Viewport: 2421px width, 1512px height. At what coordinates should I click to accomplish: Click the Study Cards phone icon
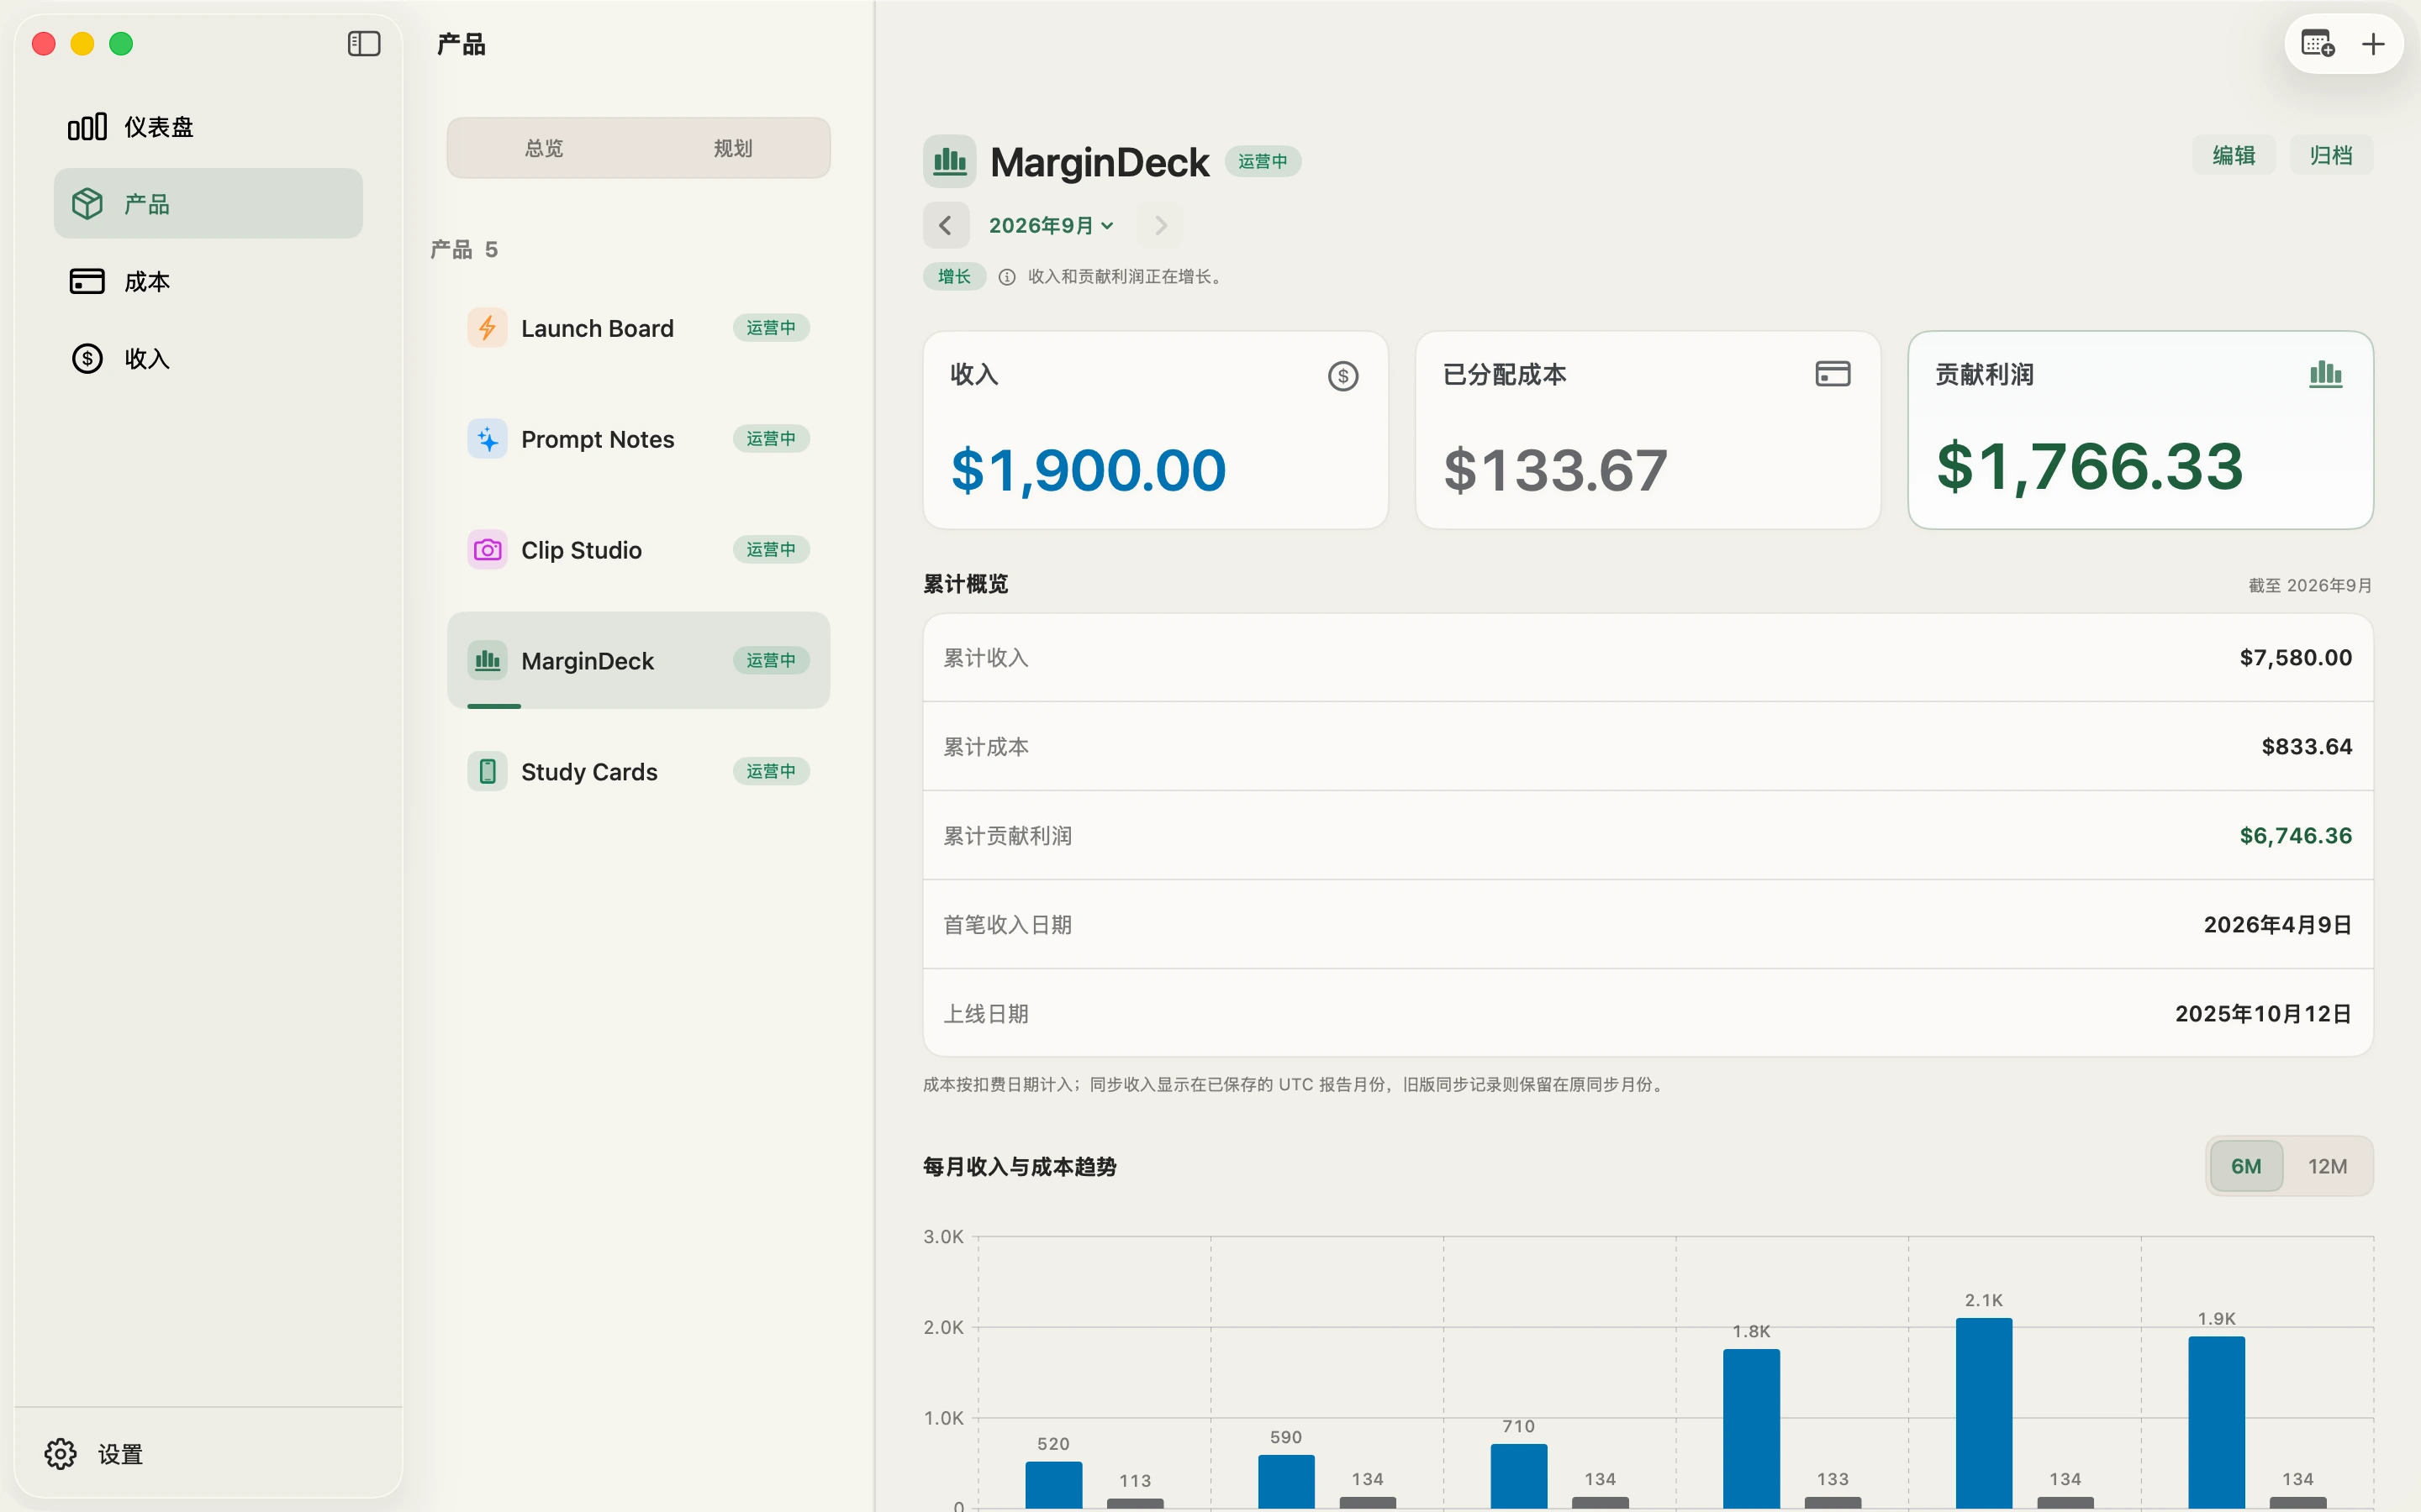[x=488, y=772]
